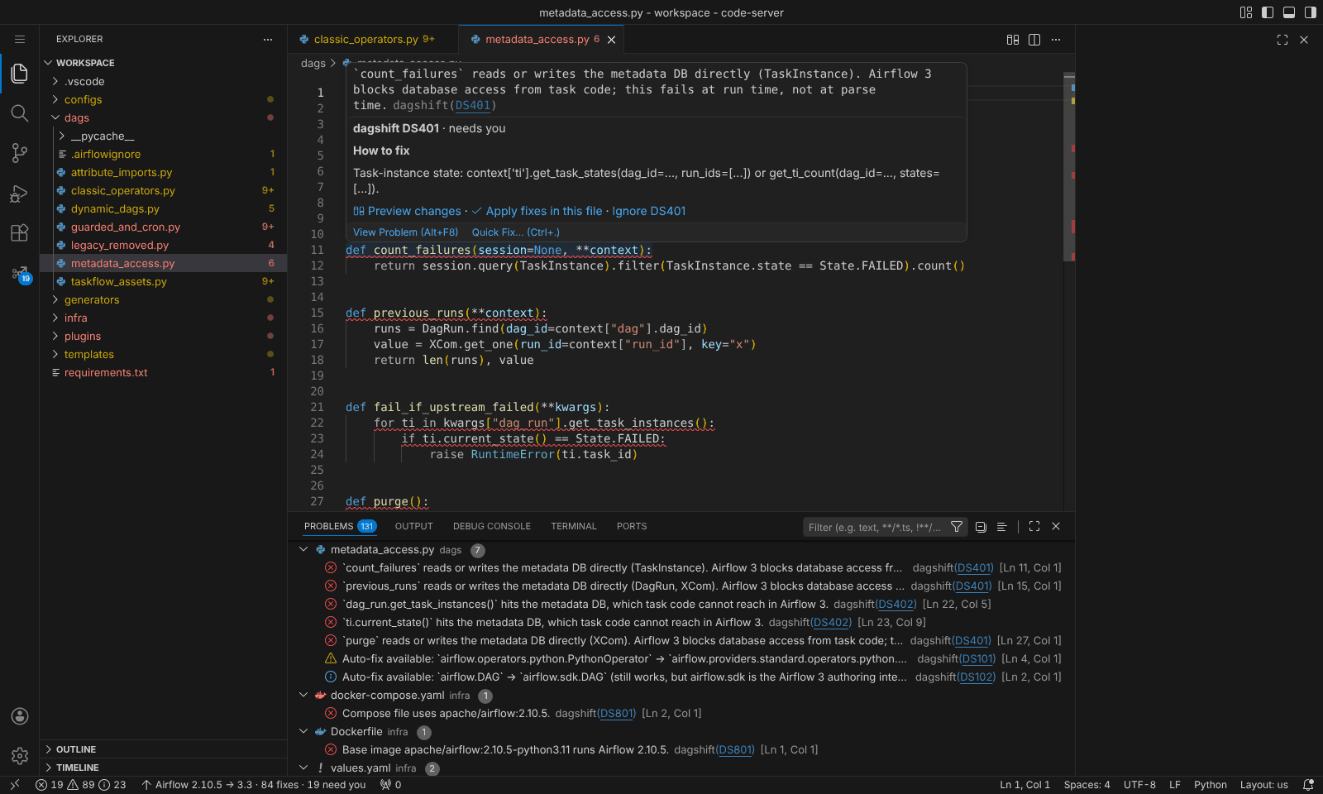The image size is (1323, 794).
Task: Open the dagshift view with badge 19
Action: coord(20,274)
